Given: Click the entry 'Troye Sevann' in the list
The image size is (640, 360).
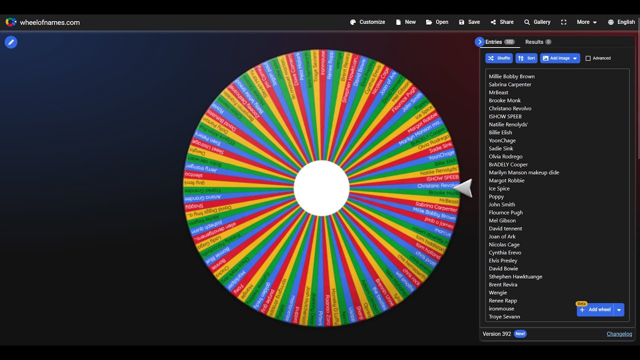Looking at the screenshot, I should point(504,316).
